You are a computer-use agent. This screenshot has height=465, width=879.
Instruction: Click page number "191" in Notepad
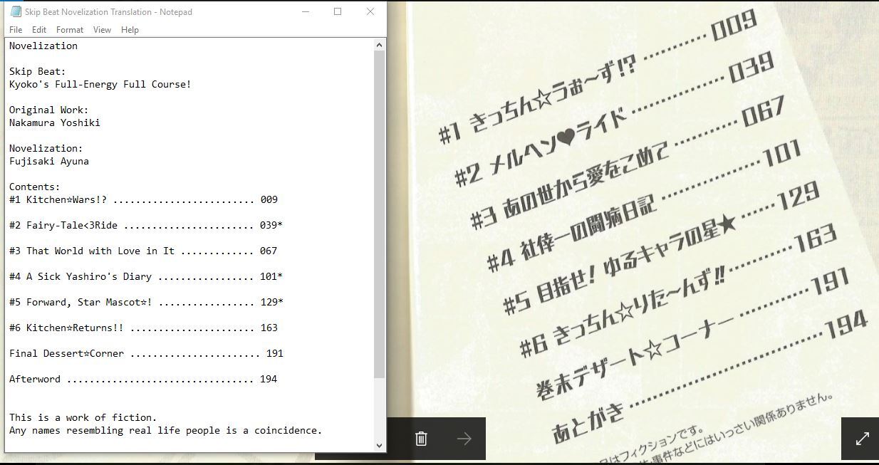(x=274, y=353)
